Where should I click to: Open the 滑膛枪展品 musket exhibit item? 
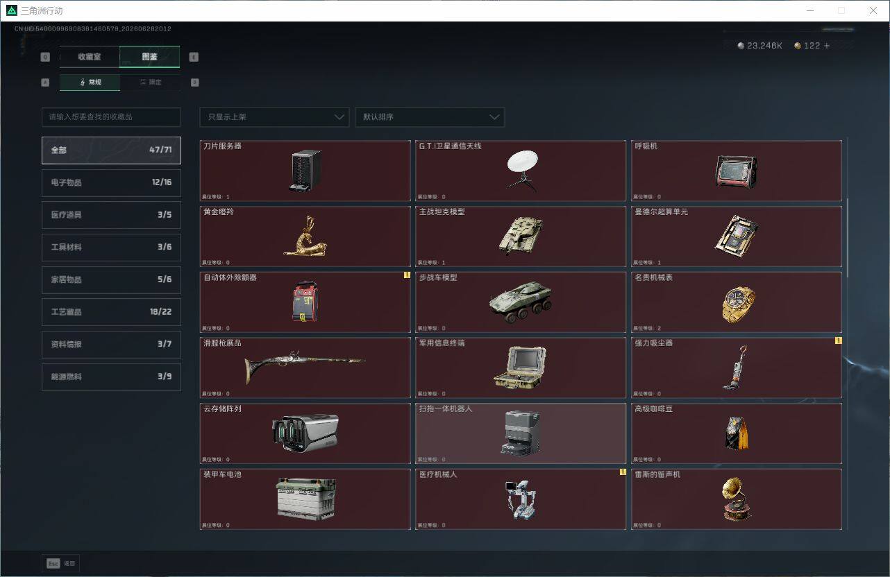(305, 368)
